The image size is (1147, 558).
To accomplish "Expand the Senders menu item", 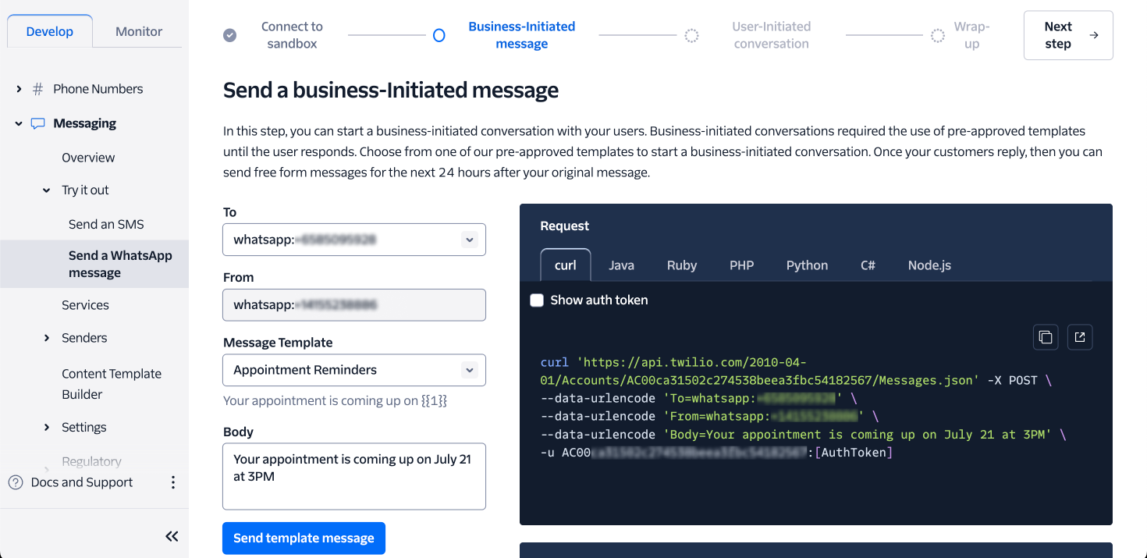I will point(47,338).
